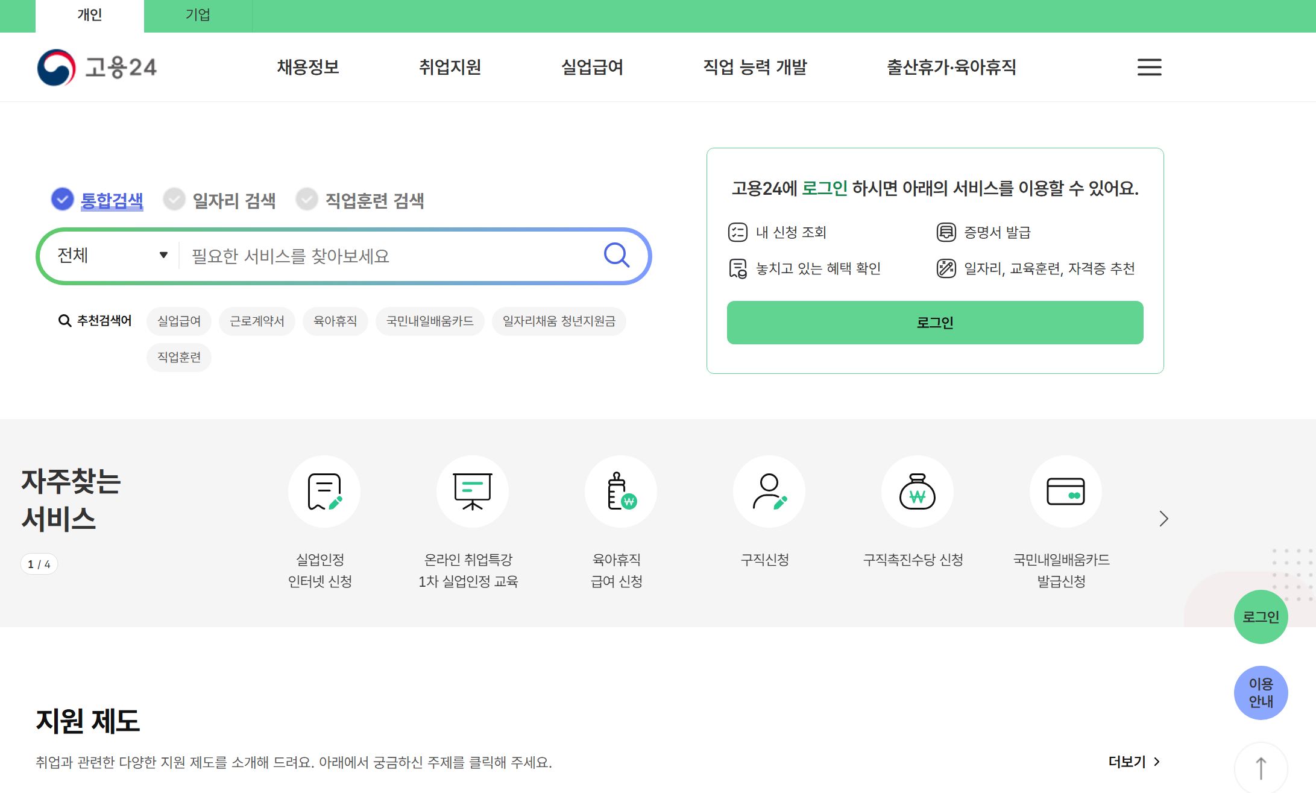Open the 구직촉진수당 신청 money bag icon
This screenshot has height=793, width=1316.
pyautogui.click(x=917, y=491)
